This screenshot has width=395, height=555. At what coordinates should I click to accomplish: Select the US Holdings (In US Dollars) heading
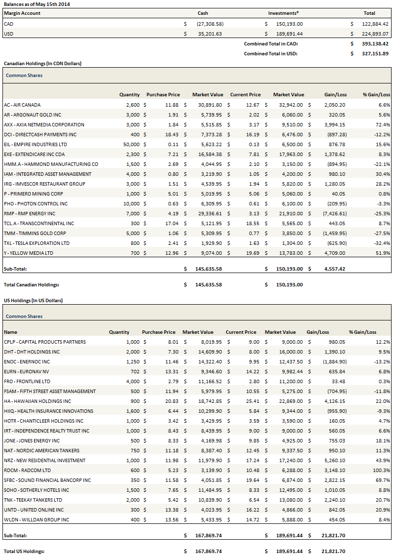pos(33,300)
